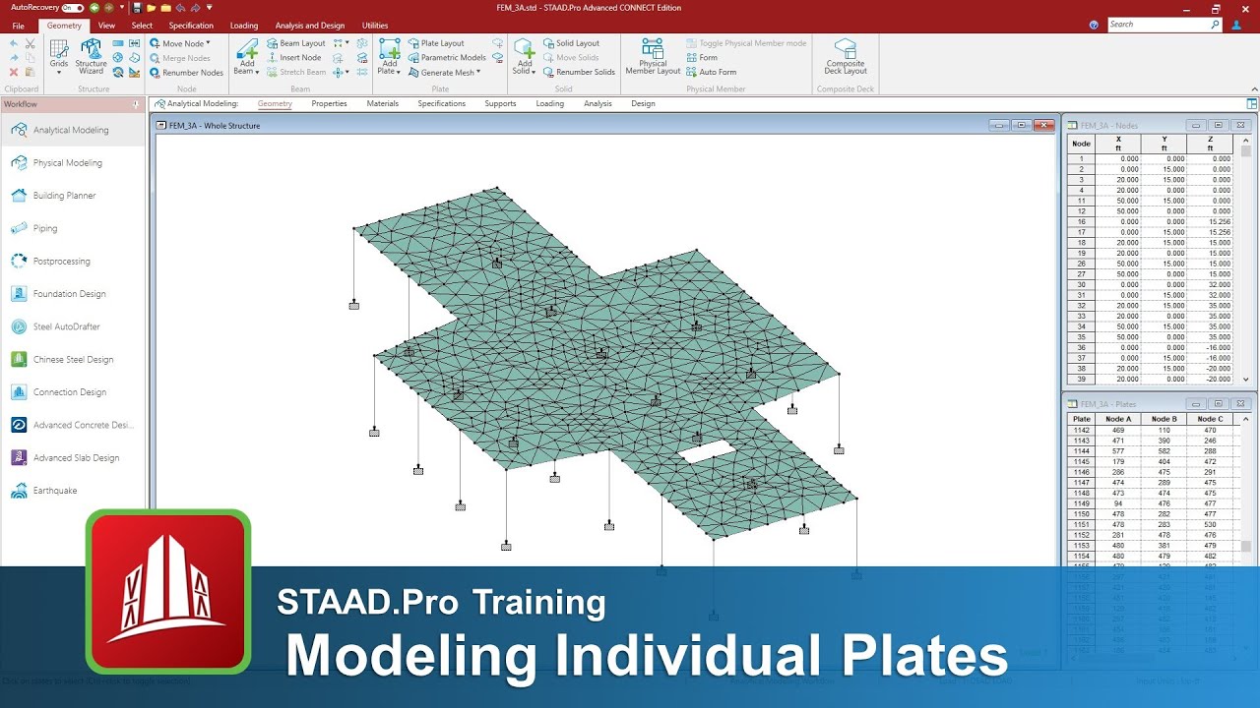The width and height of the screenshot is (1260, 708).
Task: Click the Cut scissors icon in Clipboard
Action: click(x=31, y=43)
